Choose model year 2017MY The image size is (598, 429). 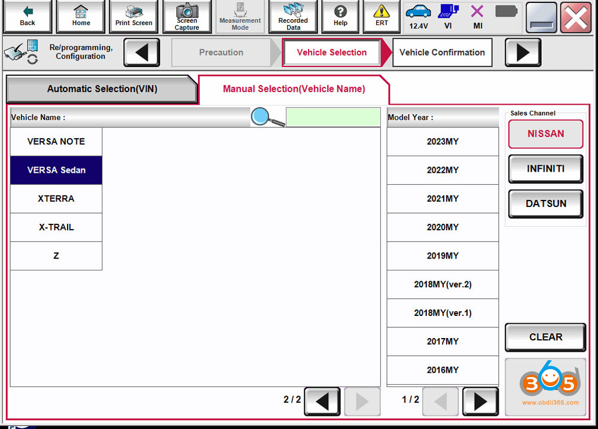click(x=443, y=342)
